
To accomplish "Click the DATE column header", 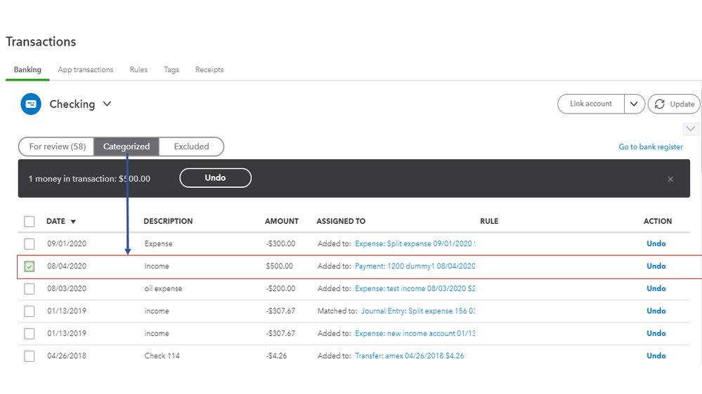I will (56, 222).
